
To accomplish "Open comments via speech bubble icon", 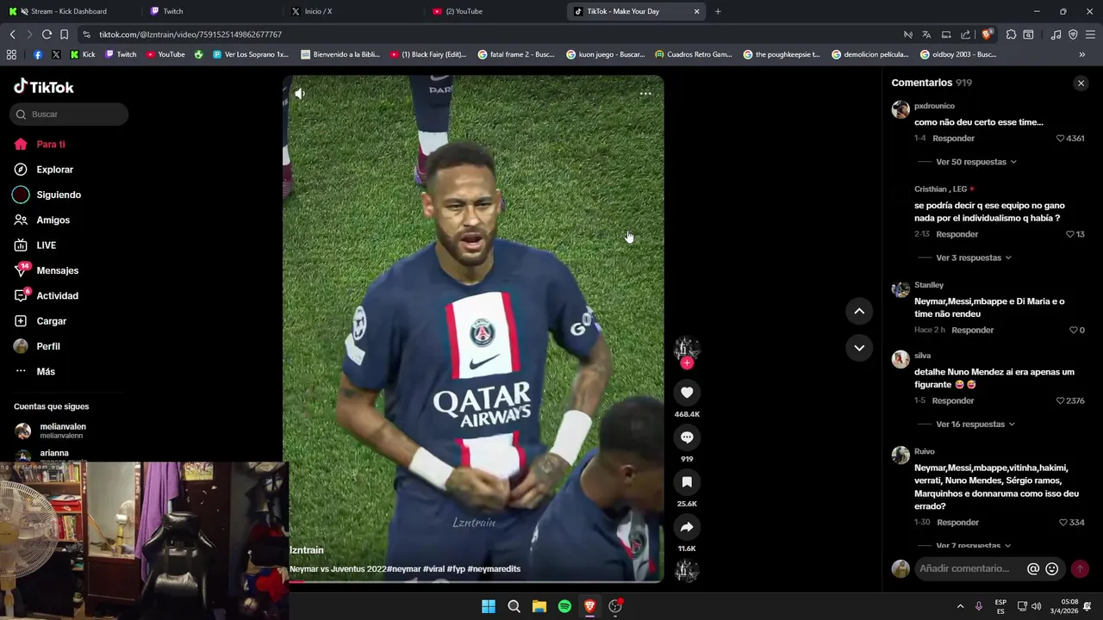I will 687,437.
